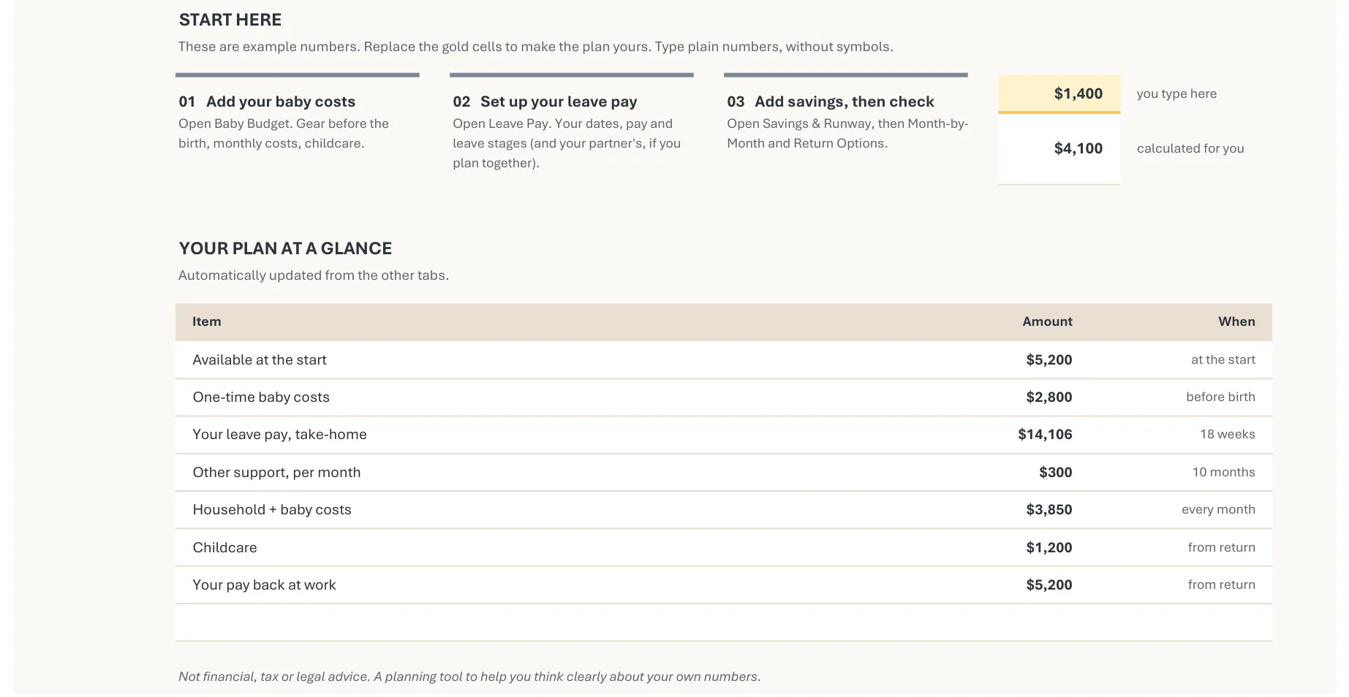Select the $14,106 amount cell

tap(1045, 434)
